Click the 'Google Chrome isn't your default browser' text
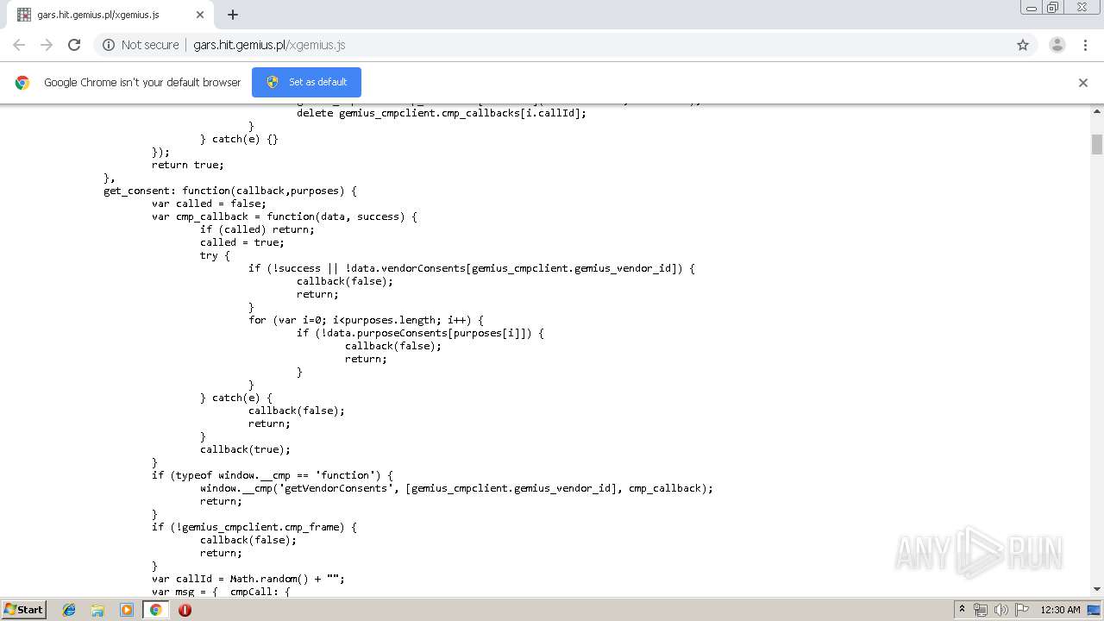 142,83
